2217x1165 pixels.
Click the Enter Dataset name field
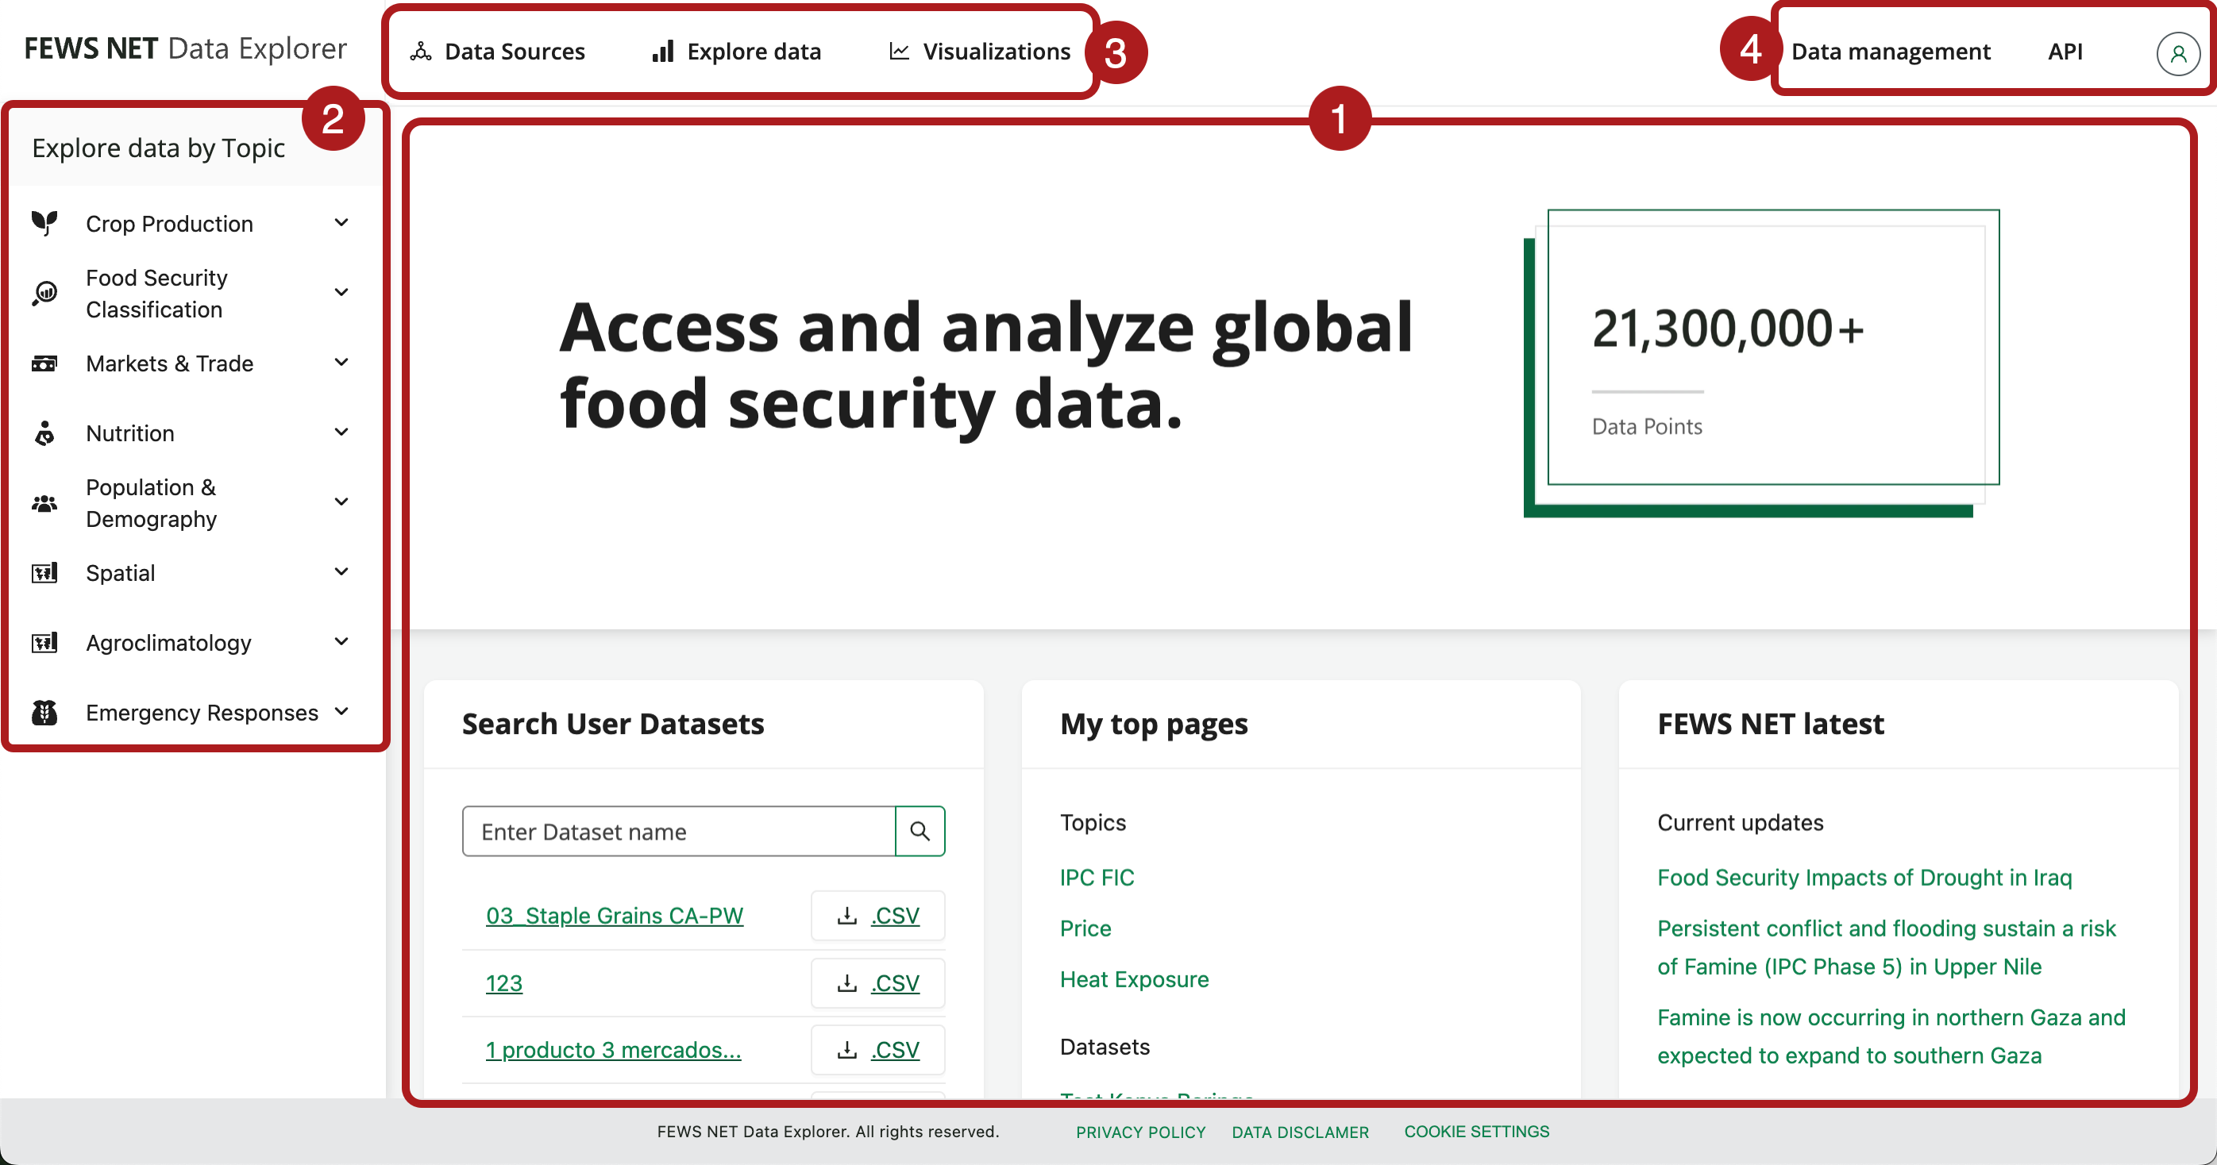[x=678, y=831]
